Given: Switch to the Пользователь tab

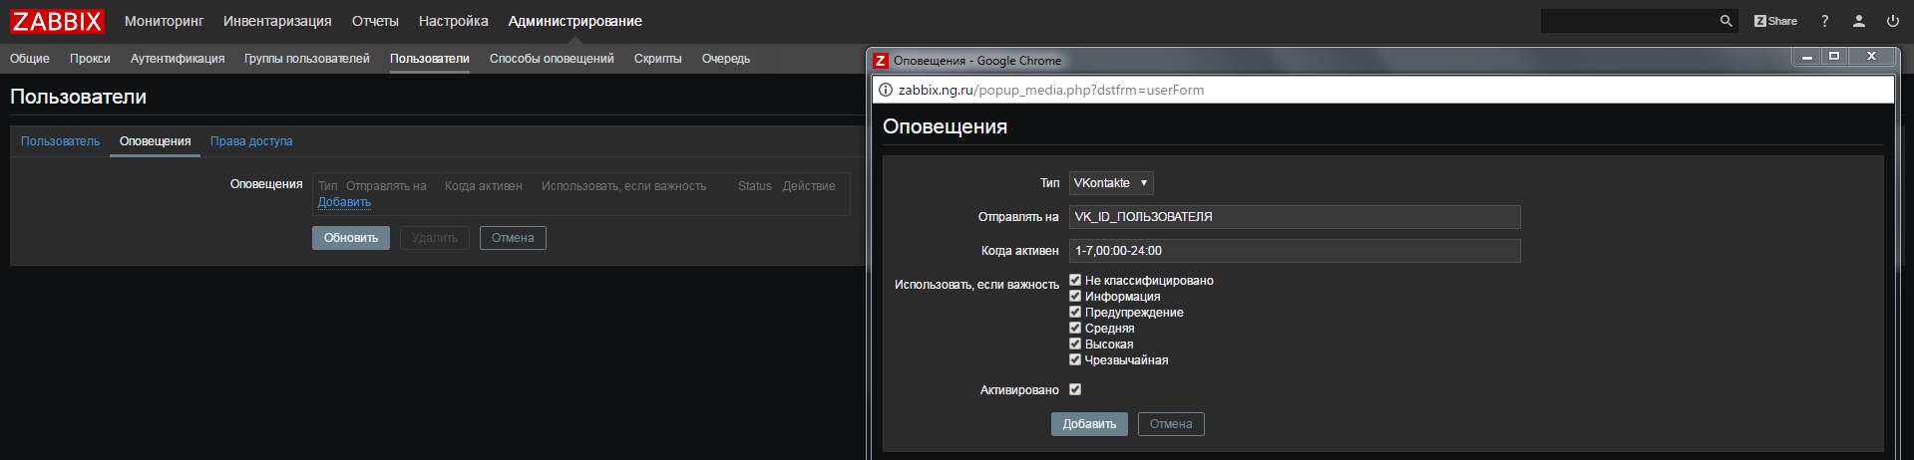Looking at the screenshot, I should pos(60,141).
